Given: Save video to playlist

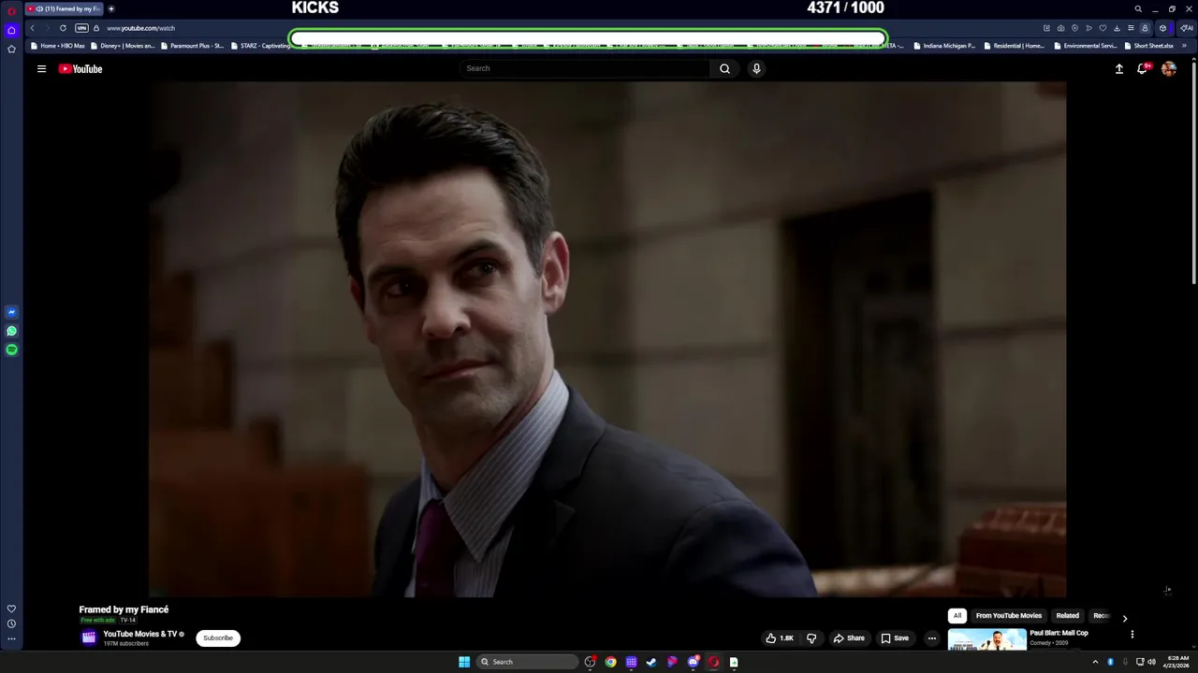Looking at the screenshot, I should coord(895,638).
